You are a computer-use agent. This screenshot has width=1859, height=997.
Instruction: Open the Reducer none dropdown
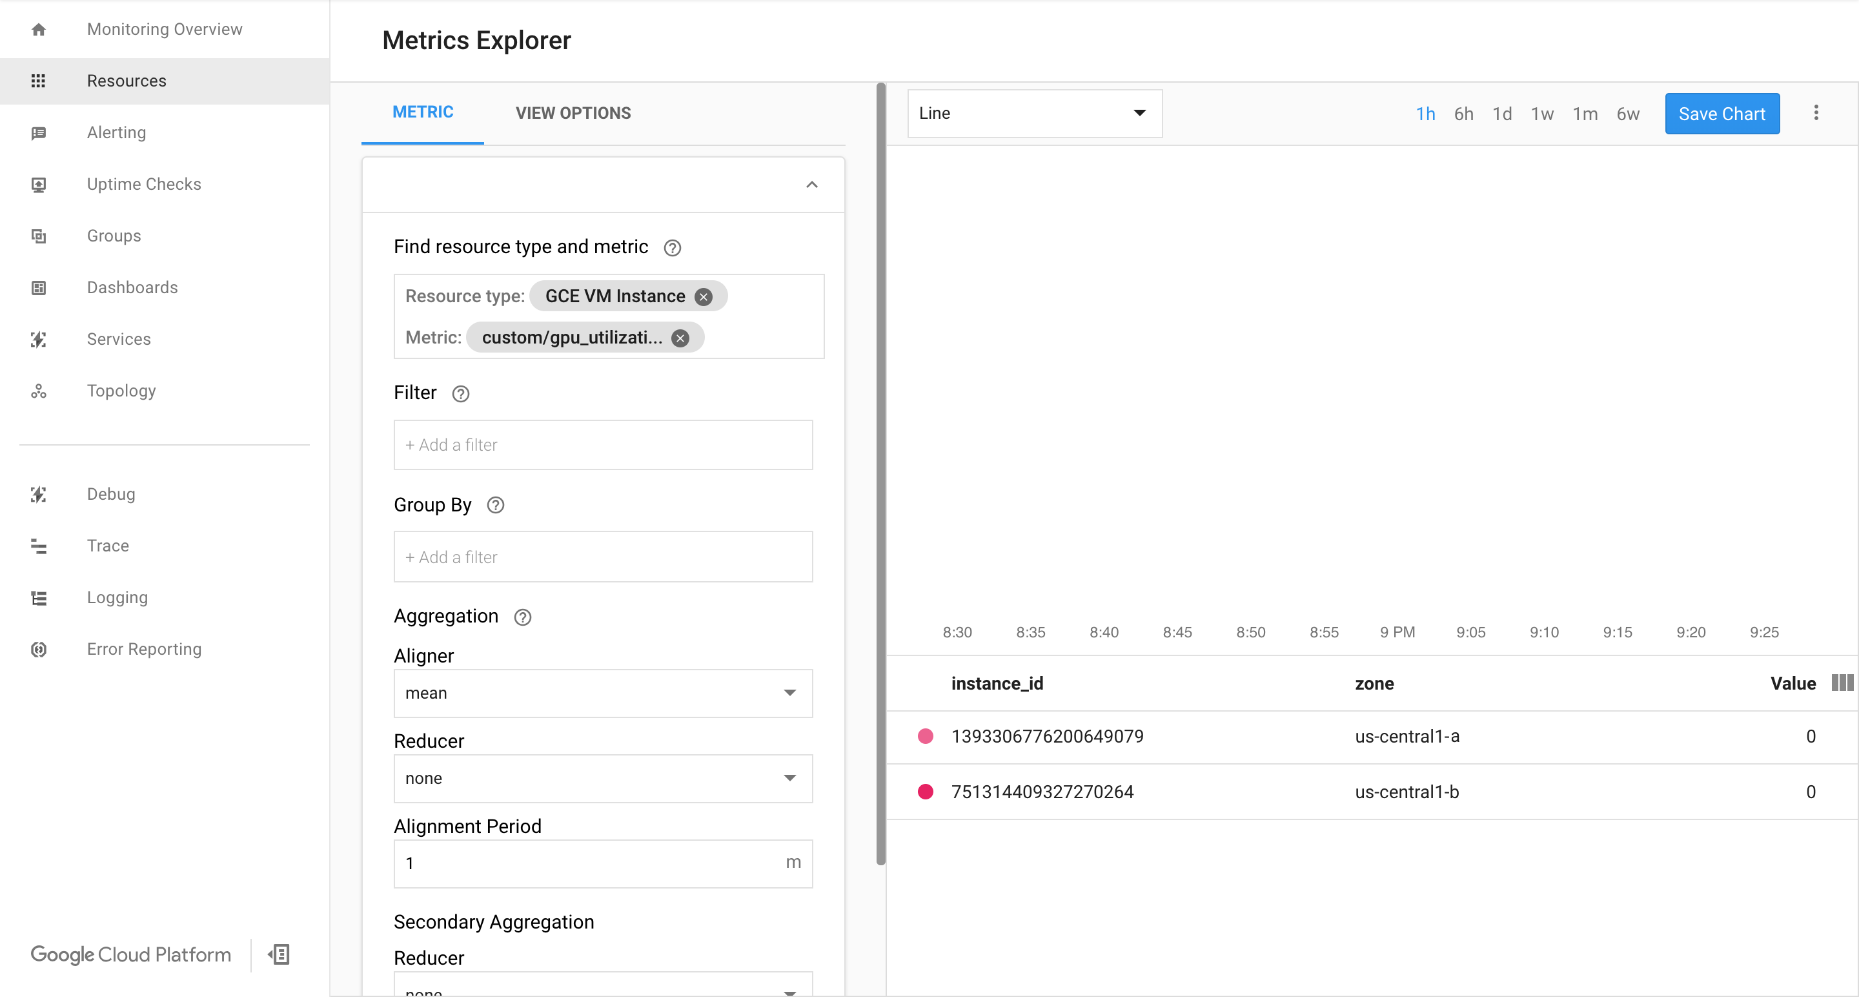[602, 778]
